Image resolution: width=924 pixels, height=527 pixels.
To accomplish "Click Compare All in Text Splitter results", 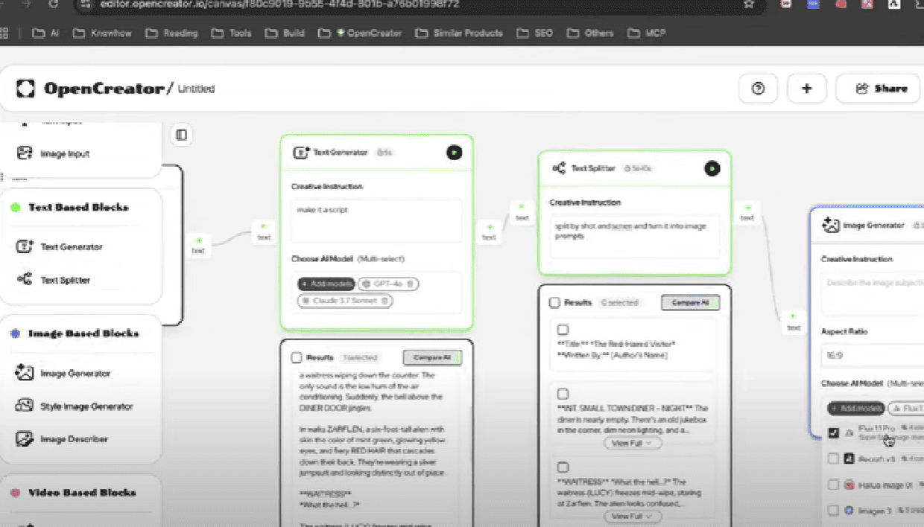I will coord(690,303).
